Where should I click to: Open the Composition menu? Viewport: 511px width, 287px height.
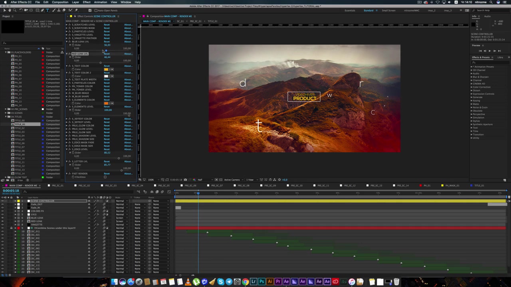pos(60,2)
